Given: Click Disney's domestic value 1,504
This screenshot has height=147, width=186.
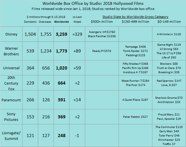Looking at the screenshot, I should 30,34.
